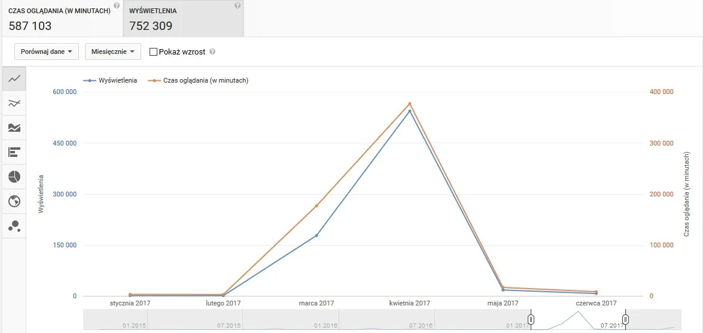Click the marca 2017 orange data point
The width and height of the screenshot is (703, 333).
pos(316,205)
